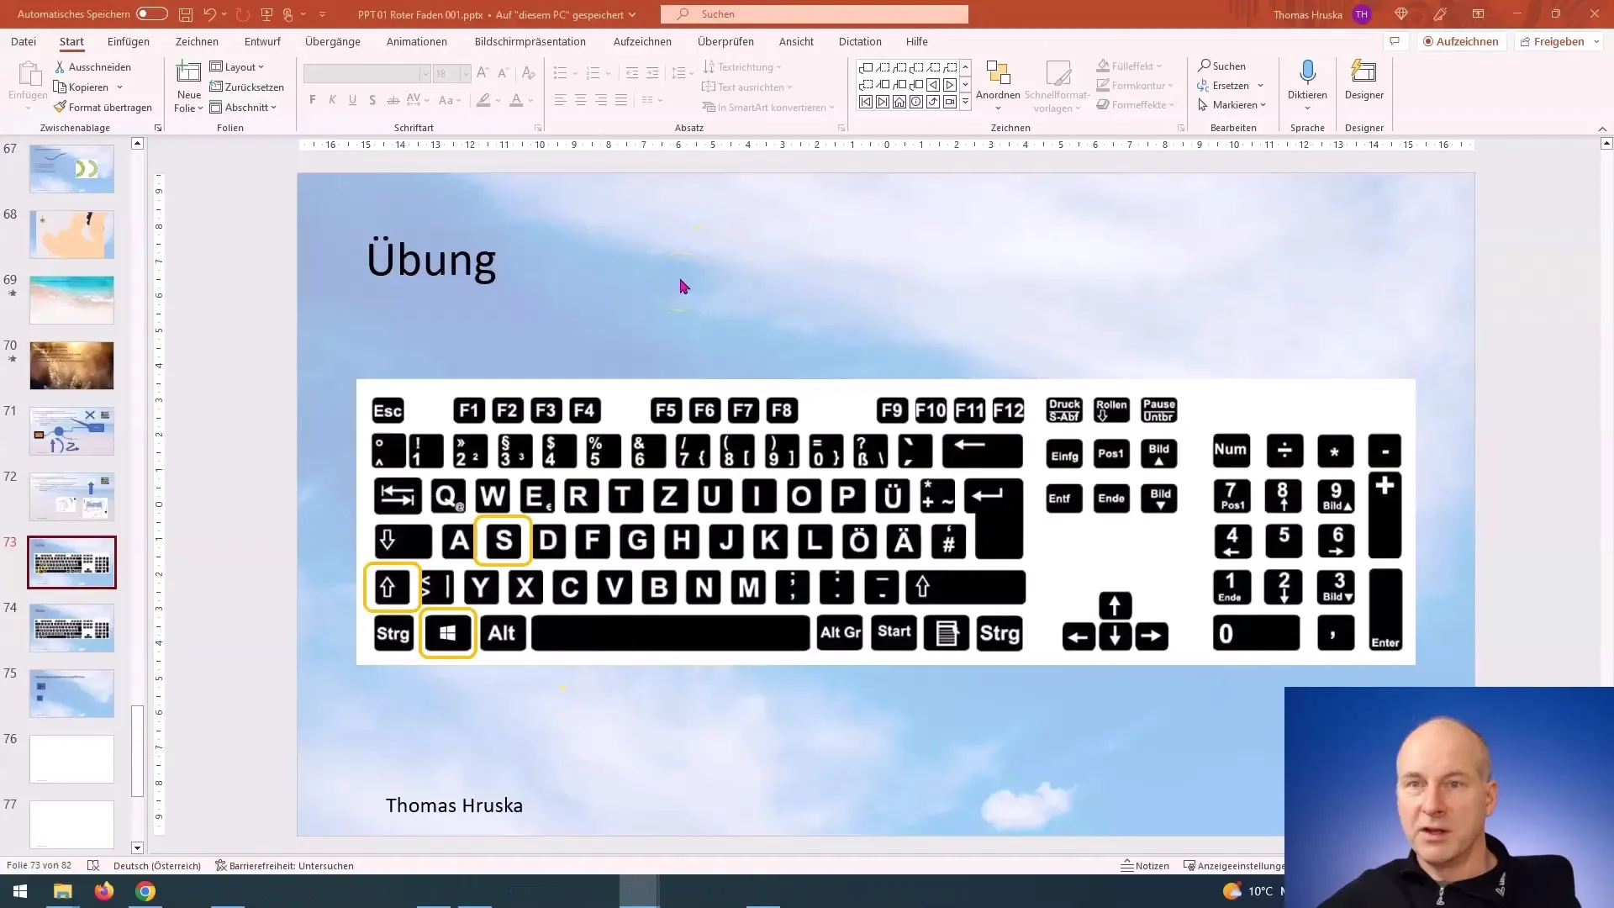Select the home action button shape
This screenshot has height=908, width=1614.
(899, 102)
